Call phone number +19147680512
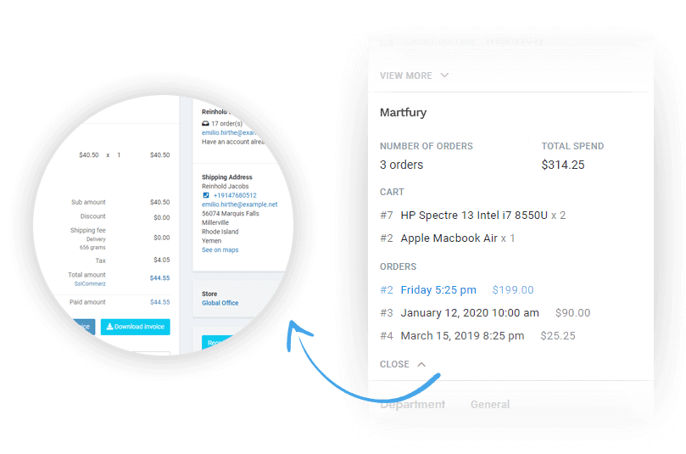686x454 pixels. pyautogui.click(x=235, y=195)
